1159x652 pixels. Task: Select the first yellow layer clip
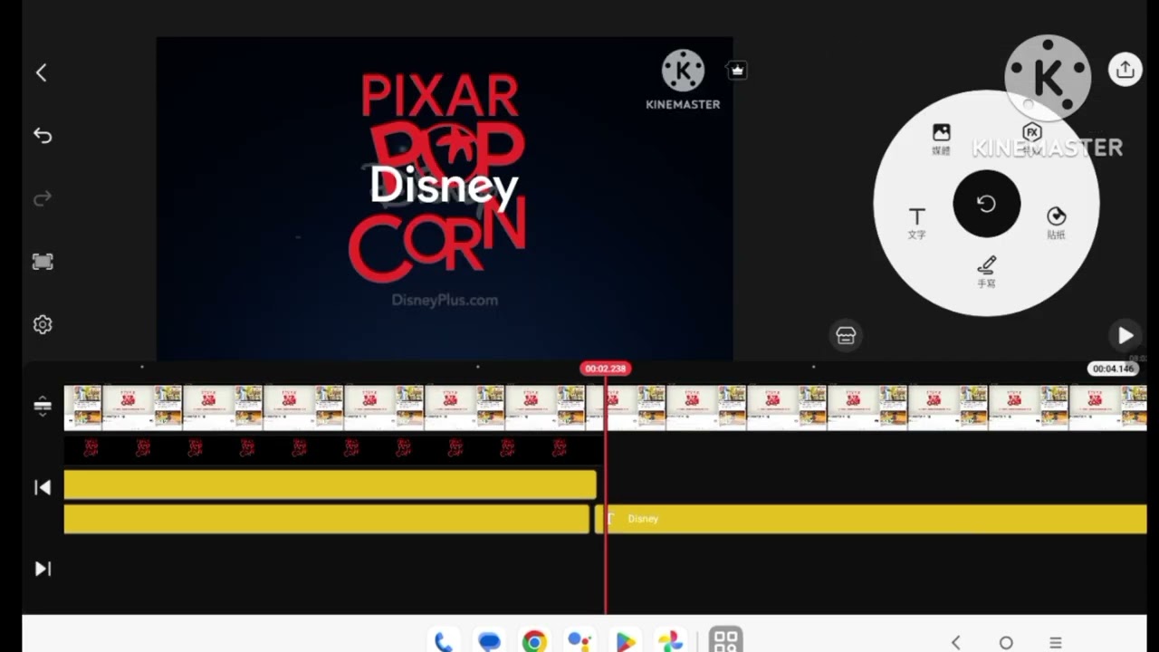(x=330, y=484)
